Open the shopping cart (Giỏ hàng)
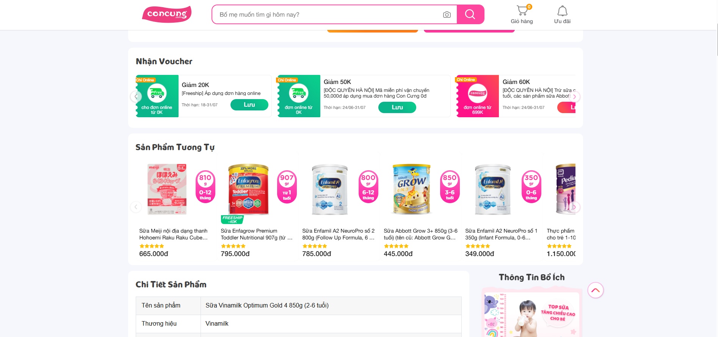The height and width of the screenshot is (337, 718). click(522, 15)
